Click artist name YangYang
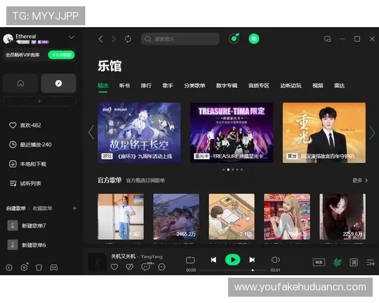The height and width of the screenshot is (303, 379). tap(152, 256)
